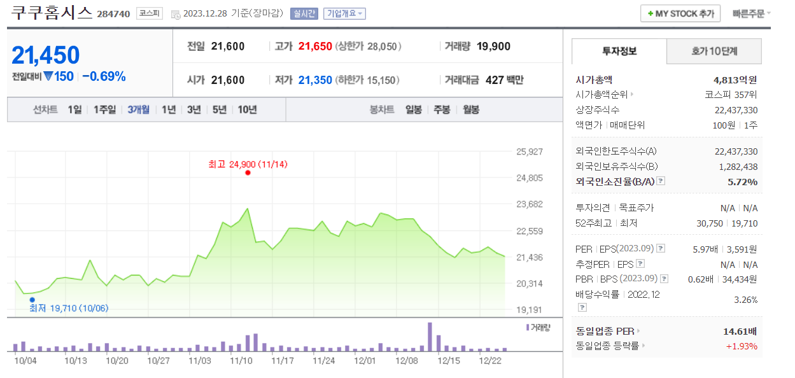Click the 외국인보유주식수 value 1,282,438
This screenshot has height=378, width=795.
point(738,166)
